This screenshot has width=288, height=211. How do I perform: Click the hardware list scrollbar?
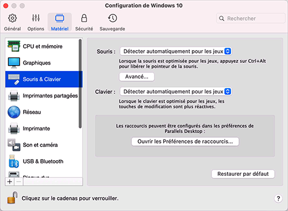pos(80,84)
